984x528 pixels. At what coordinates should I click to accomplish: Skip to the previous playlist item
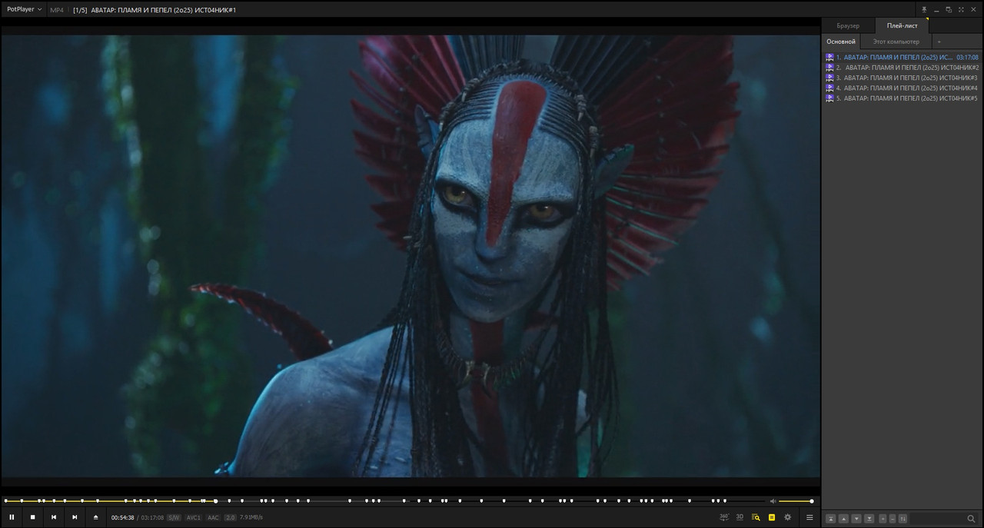point(54,517)
